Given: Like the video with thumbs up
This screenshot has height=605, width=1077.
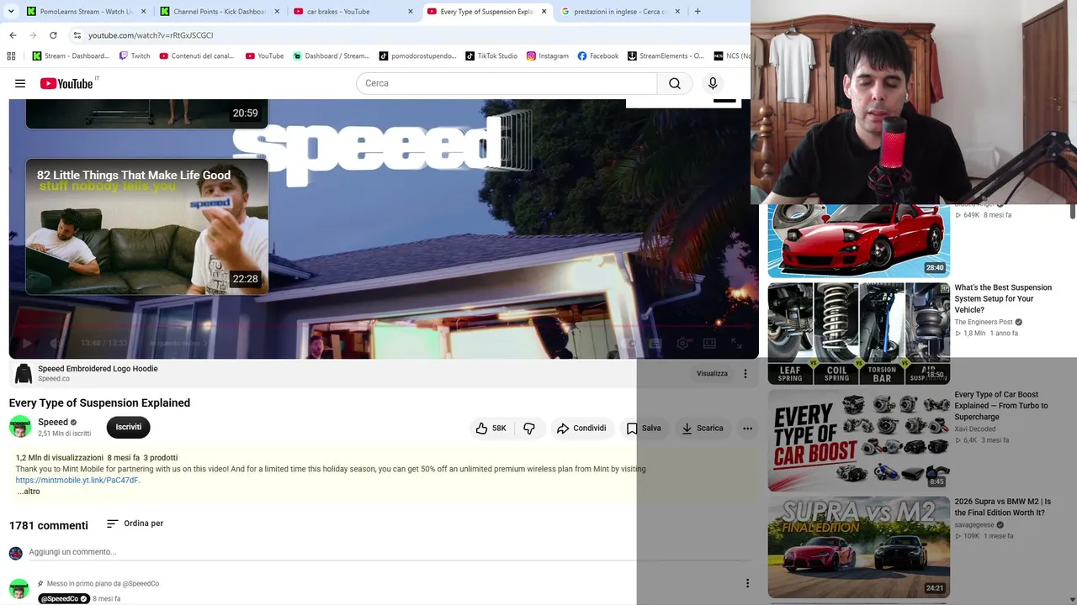Looking at the screenshot, I should pyautogui.click(x=491, y=428).
